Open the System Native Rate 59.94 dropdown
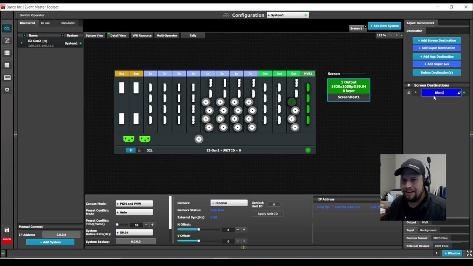This screenshot has width=473, height=266. (134, 232)
